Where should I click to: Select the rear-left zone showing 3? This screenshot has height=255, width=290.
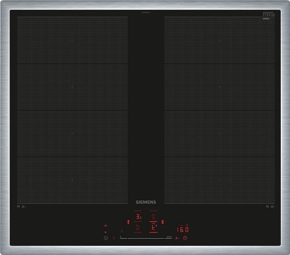[138, 217]
